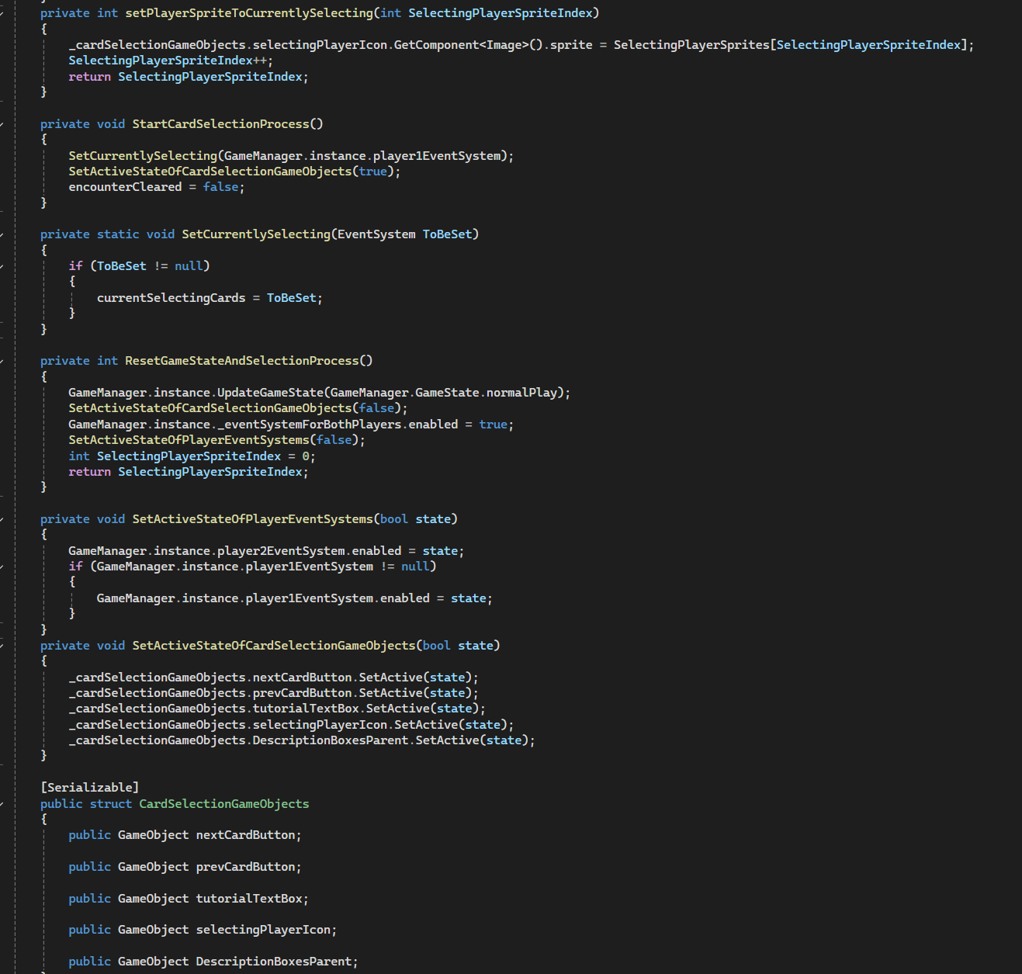This screenshot has height=974, width=1022.
Task: Click the [Serializable] attribute
Action: (x=89, y=788)
